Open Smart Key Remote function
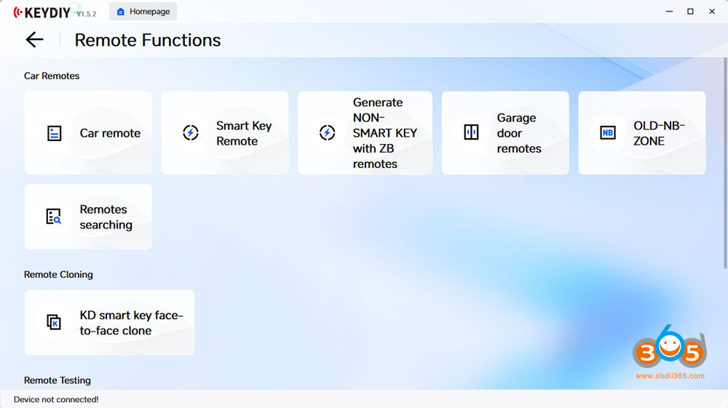 (243, 133)
